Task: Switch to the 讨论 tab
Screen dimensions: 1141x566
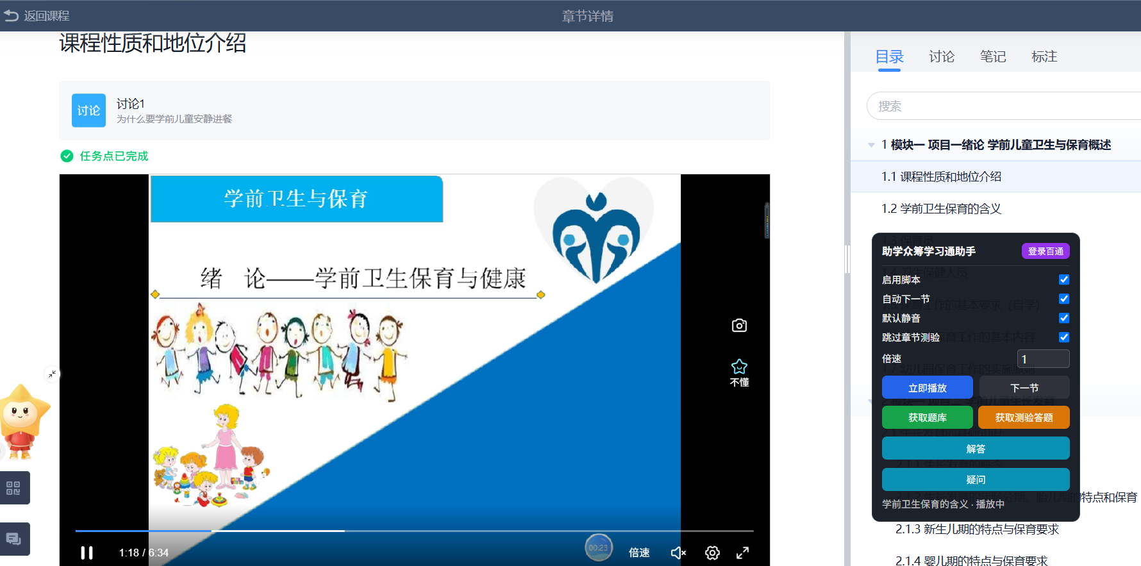Action: tap(942, 57)
